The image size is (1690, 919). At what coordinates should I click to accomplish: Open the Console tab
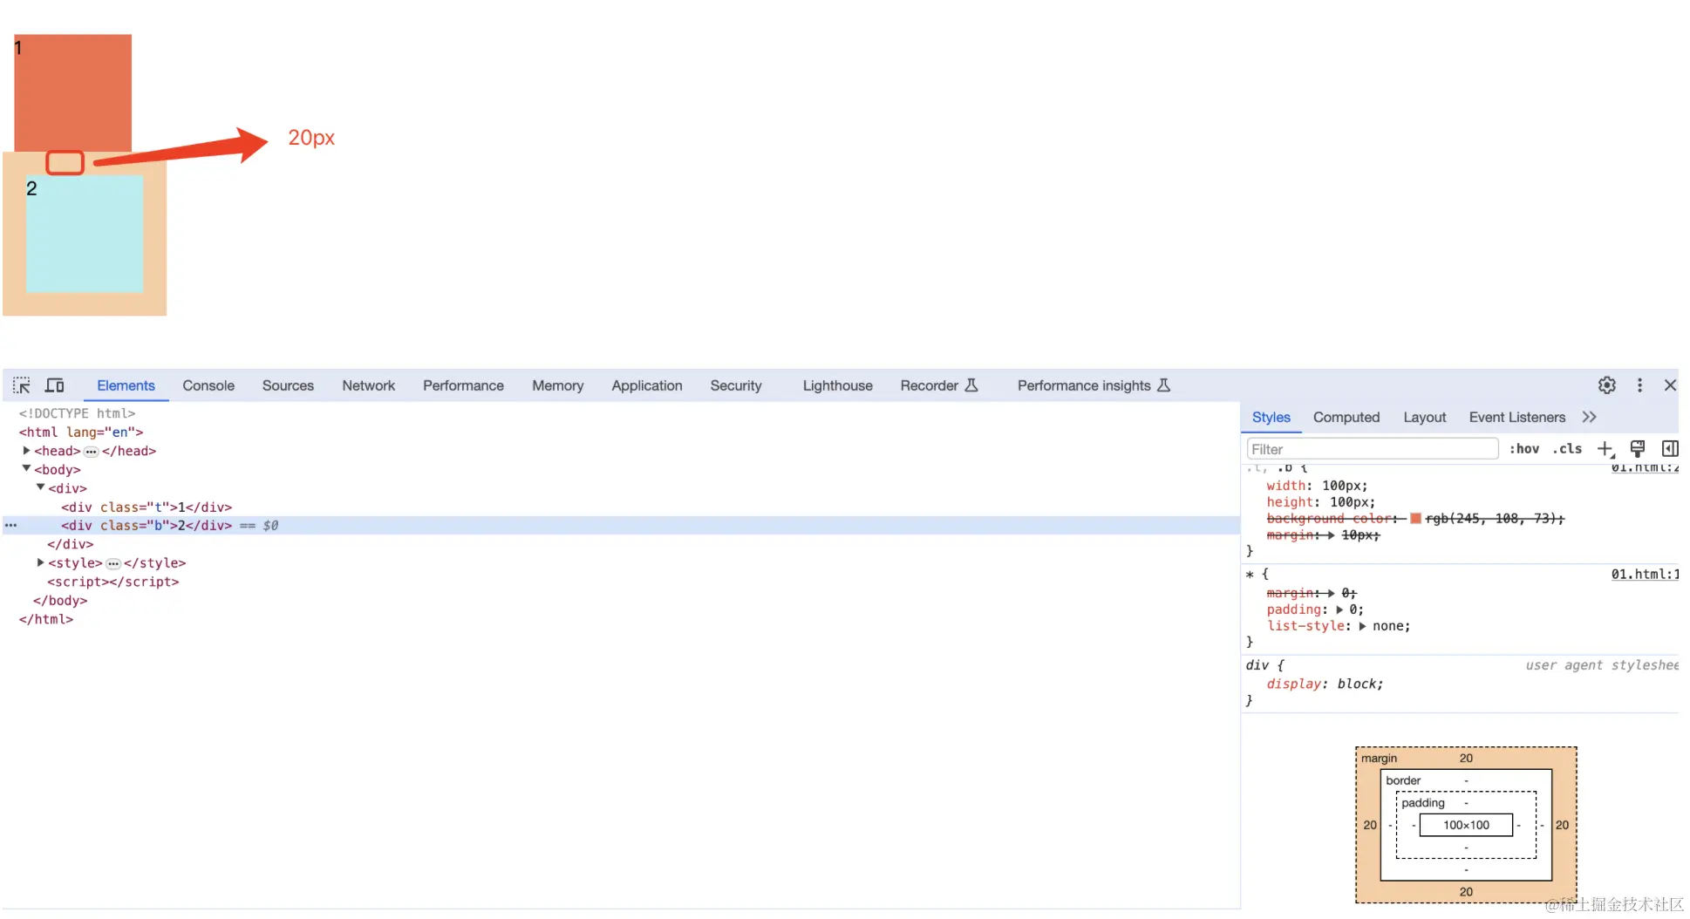click(x=208, y=385)
